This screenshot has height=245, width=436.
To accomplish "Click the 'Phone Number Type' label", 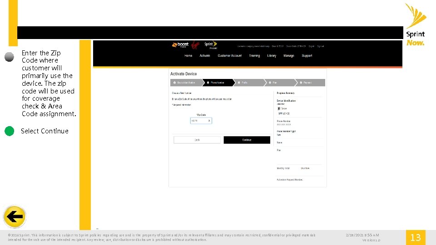I will (x=286, y=132).
